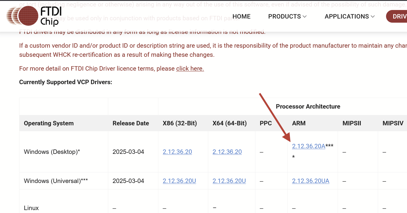Click the "MIPSII" column header
Screen dimensions: 407x213
click(352, 123)
